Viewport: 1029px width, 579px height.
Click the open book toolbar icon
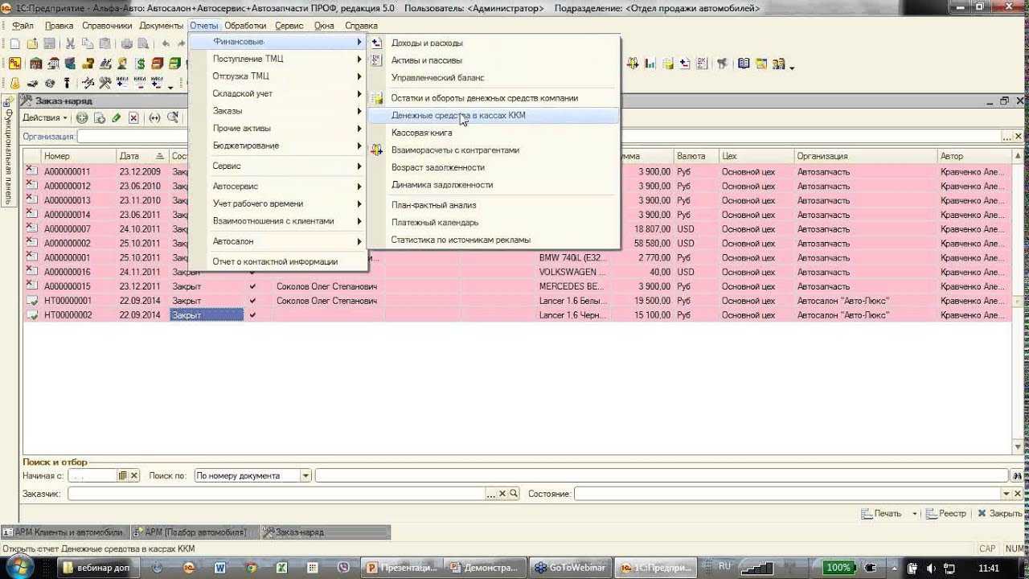[x=744, y=64]
